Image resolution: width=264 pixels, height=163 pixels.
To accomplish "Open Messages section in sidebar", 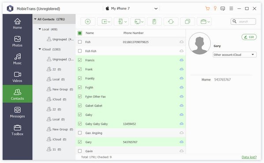I will coord(18,112).
